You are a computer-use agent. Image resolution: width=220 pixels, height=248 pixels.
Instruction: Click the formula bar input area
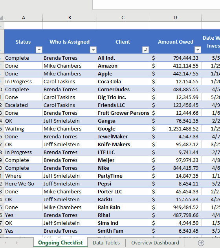156,5
